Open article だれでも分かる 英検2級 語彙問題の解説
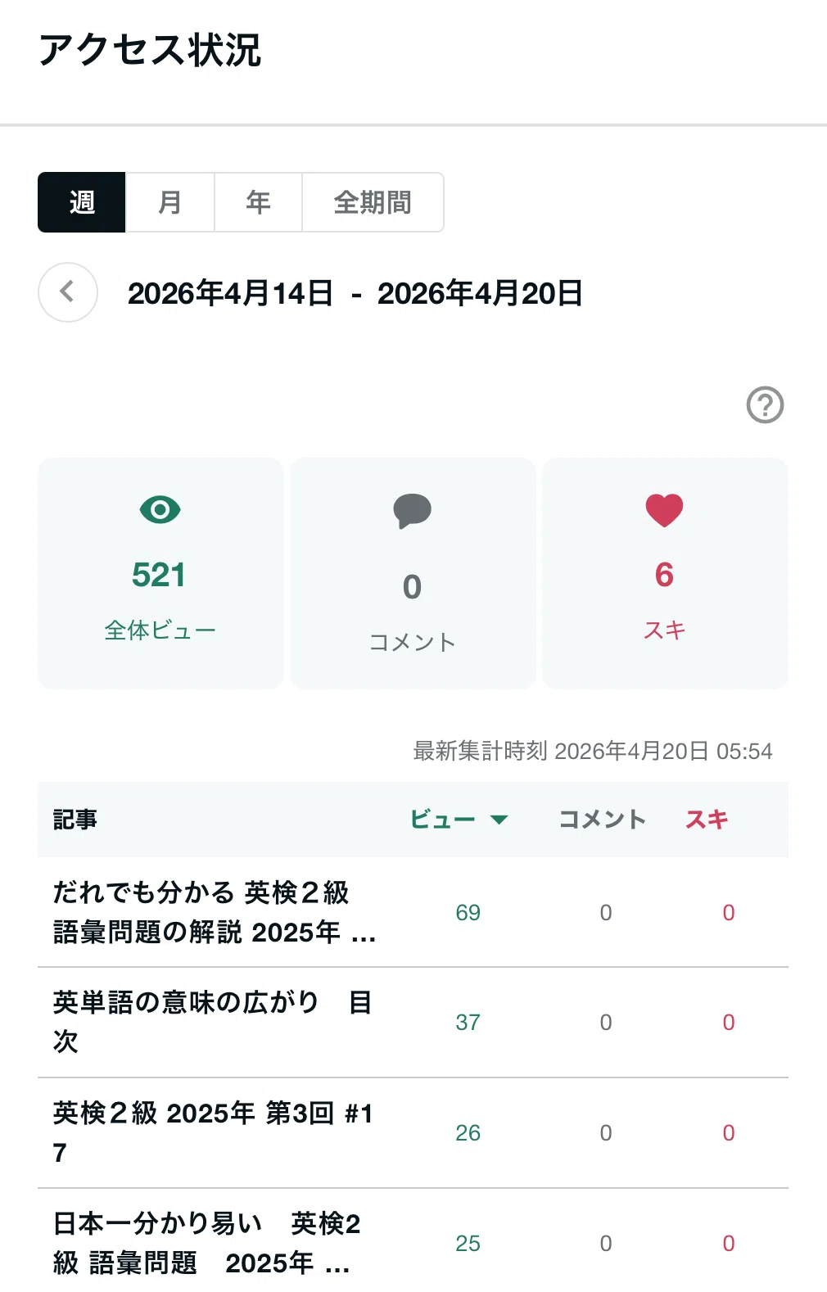This screenshot has width=827, height=1292. [215, 912]
